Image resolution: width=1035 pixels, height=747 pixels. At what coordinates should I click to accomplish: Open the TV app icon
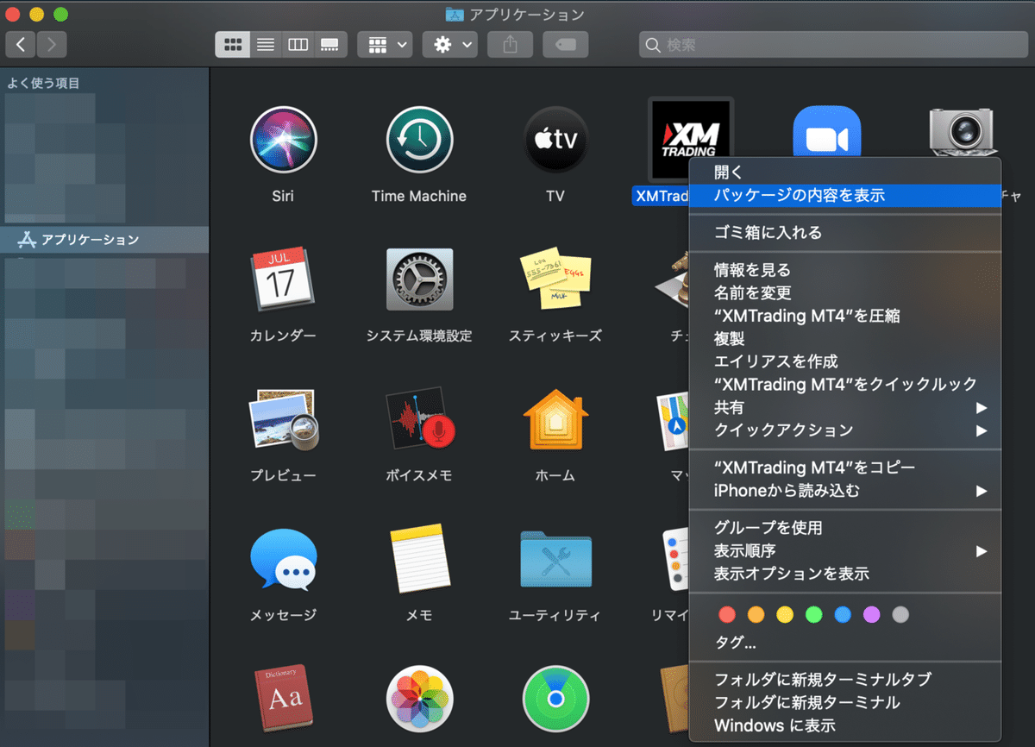click(x=555, y=139)
